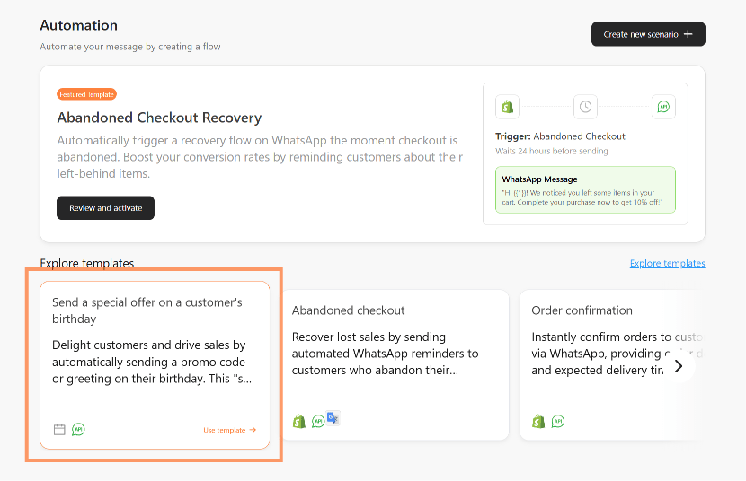Open the Abandoned checkout template card title
Screen dimensions: 746x481
tap(348, 310)
